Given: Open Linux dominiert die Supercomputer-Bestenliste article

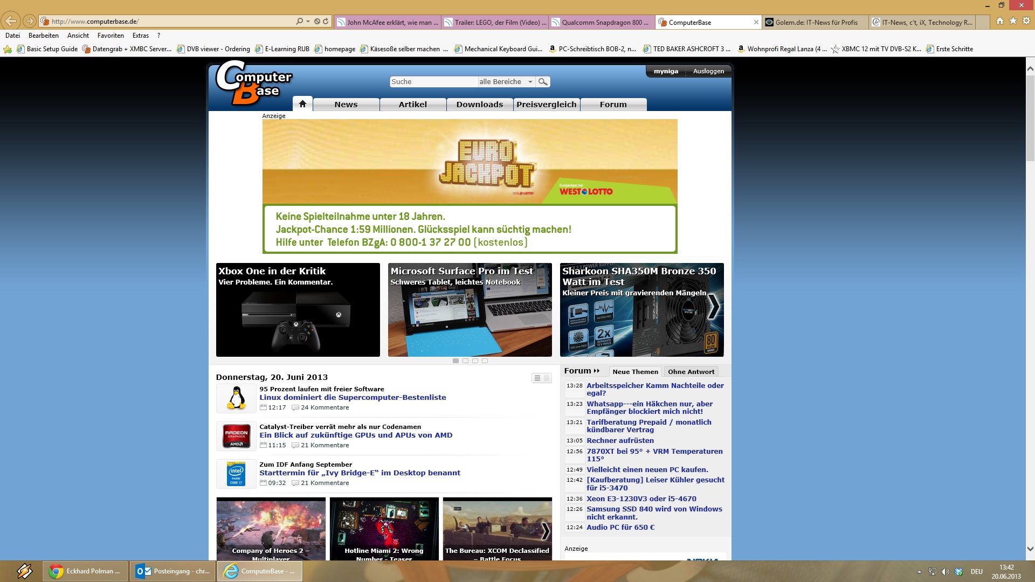Looking at the screenshot, I should (x=353, y=398).
